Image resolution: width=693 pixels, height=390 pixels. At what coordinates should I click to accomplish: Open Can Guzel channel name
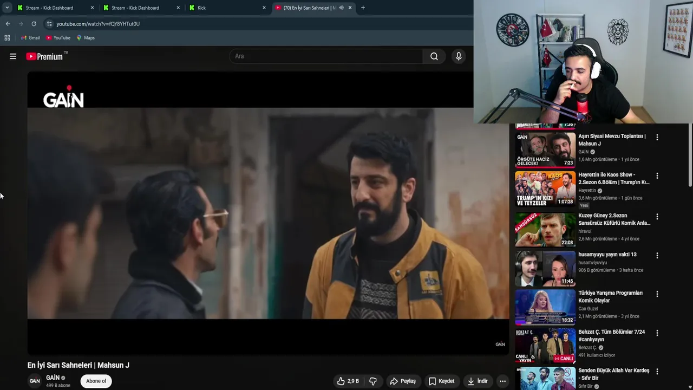588,309
